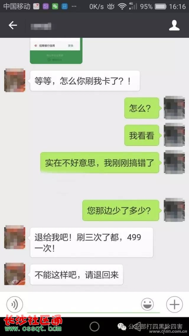The width and height of the screenshot is (189, 336).
Task: Tap the "您那边少了多少?" bubble
Action: (121, 210)
